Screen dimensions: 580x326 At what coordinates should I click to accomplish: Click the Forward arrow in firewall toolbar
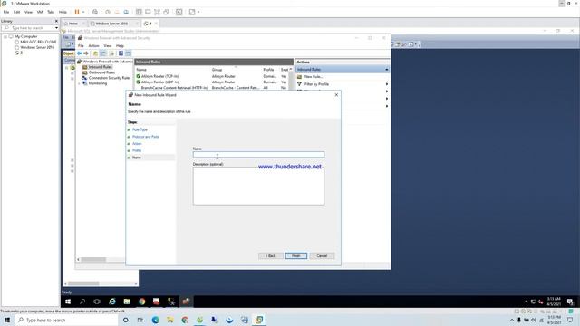86,53
